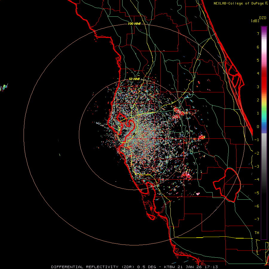This screenshot has height=269, width=269.
Task: Click the 4 value on color scale
Action: coord(258,74)
